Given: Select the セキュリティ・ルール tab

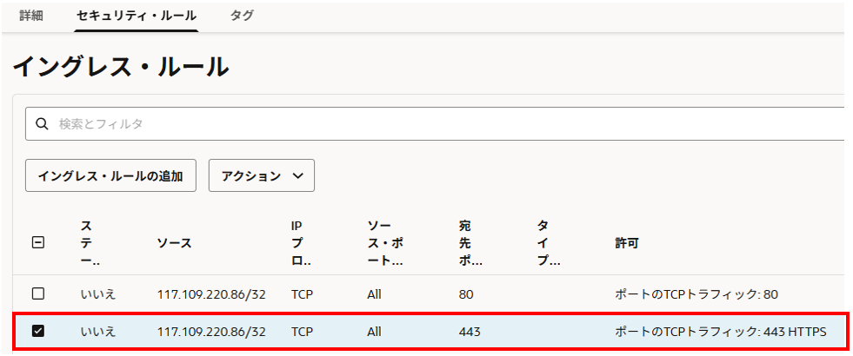Looking at the screenshot, I should pos(137,16).
